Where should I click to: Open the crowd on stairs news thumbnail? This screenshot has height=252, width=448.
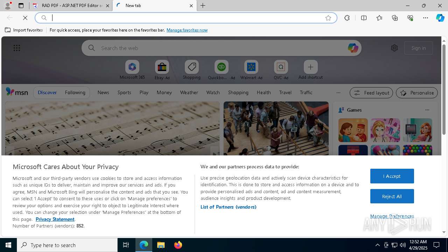click(x=276, y=128)
